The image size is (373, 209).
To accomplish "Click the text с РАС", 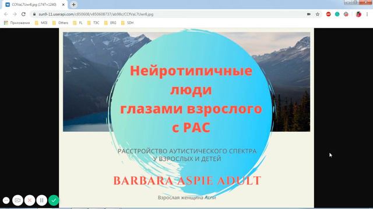I will coord(191,128).
